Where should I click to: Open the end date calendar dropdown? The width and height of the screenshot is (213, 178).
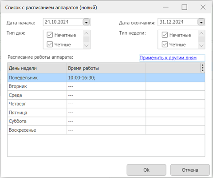point(201,22)
